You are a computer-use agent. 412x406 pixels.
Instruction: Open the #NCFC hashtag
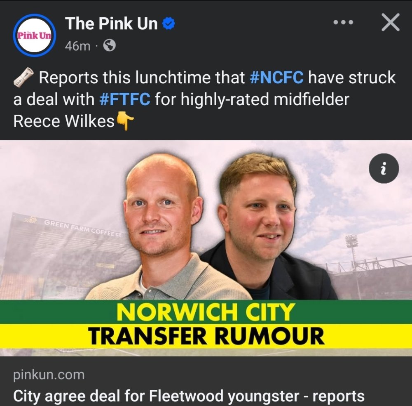click(276, 77)
